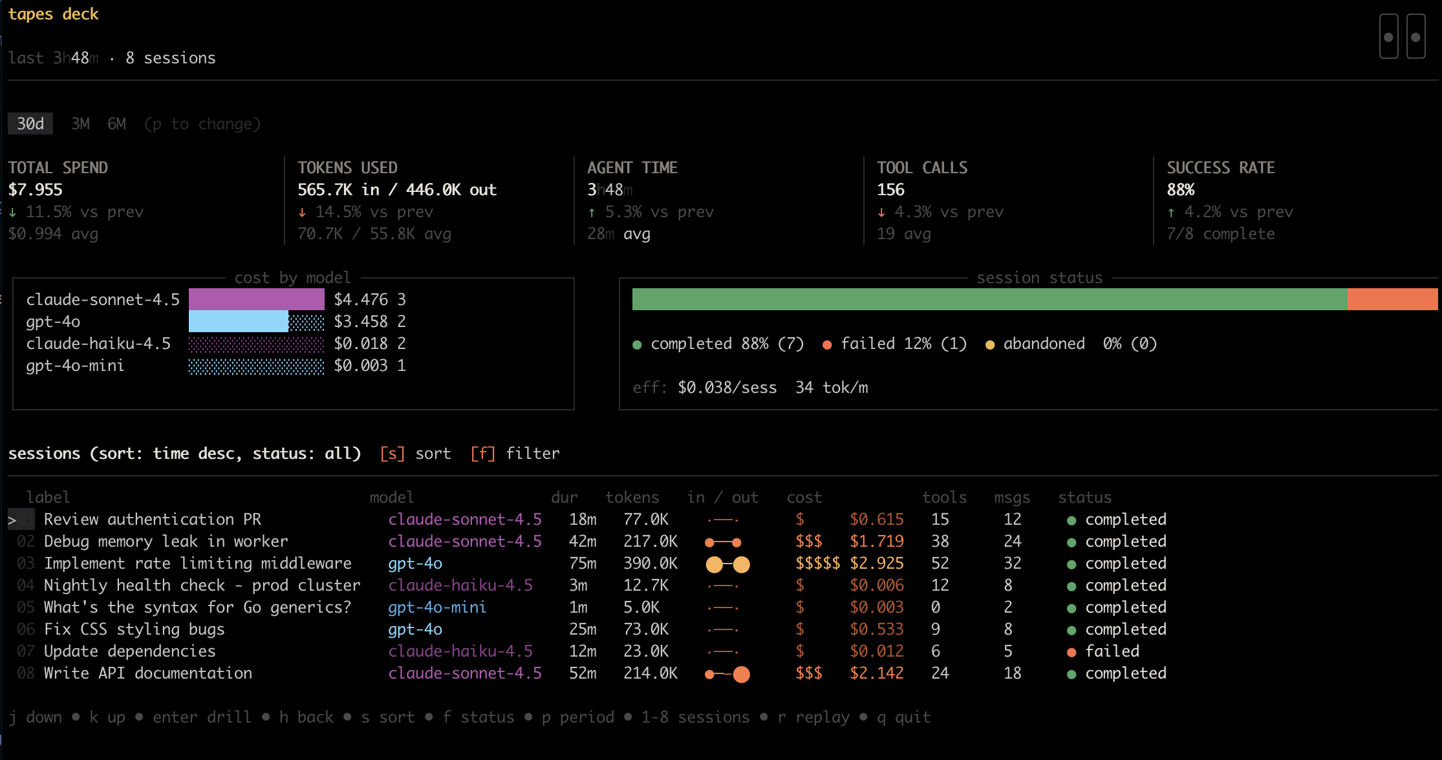Click the 88% success rate value
The width and height of the screenshot is (1442, 760).
1181,189
